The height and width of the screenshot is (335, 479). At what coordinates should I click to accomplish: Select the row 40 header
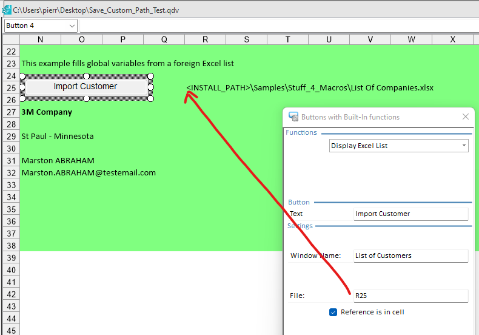pyautogui.click(x=11, y=270)
